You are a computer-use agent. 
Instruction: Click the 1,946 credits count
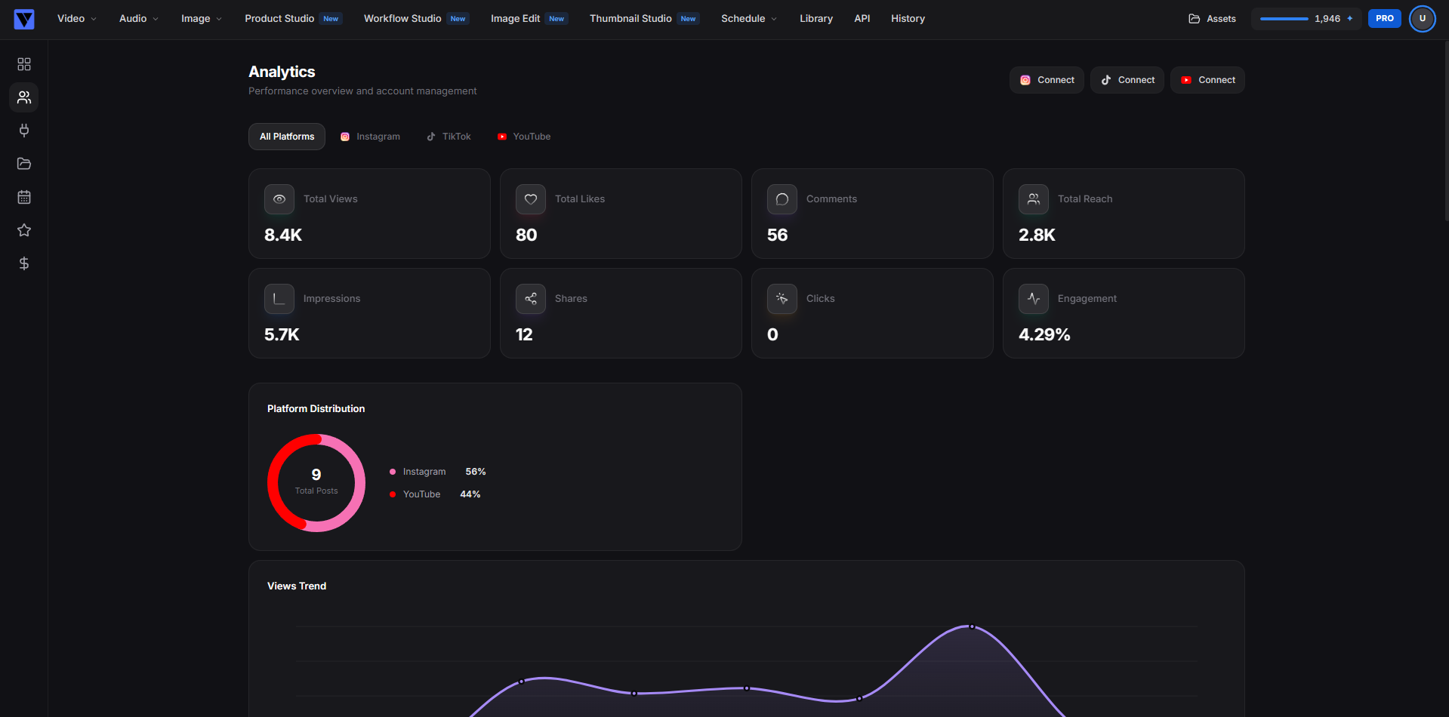[1327, 19]
